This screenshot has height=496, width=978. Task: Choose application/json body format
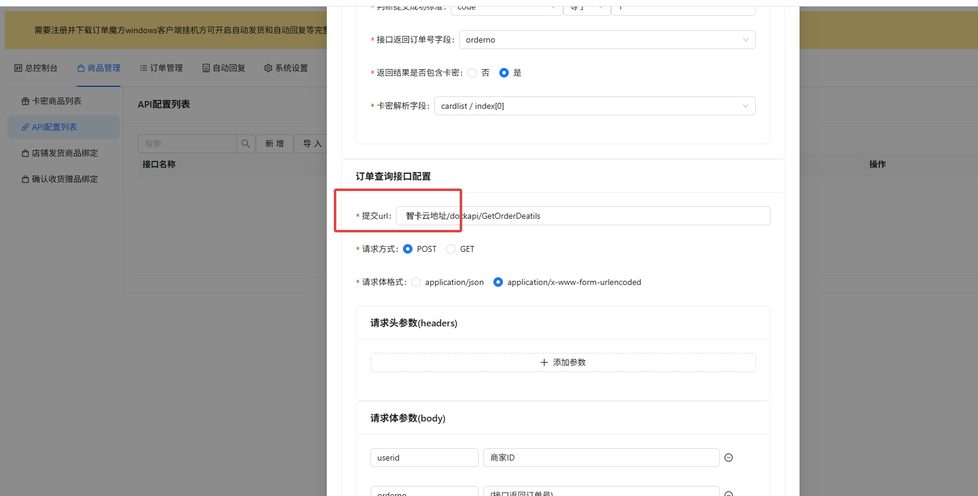tap(417, 282)
